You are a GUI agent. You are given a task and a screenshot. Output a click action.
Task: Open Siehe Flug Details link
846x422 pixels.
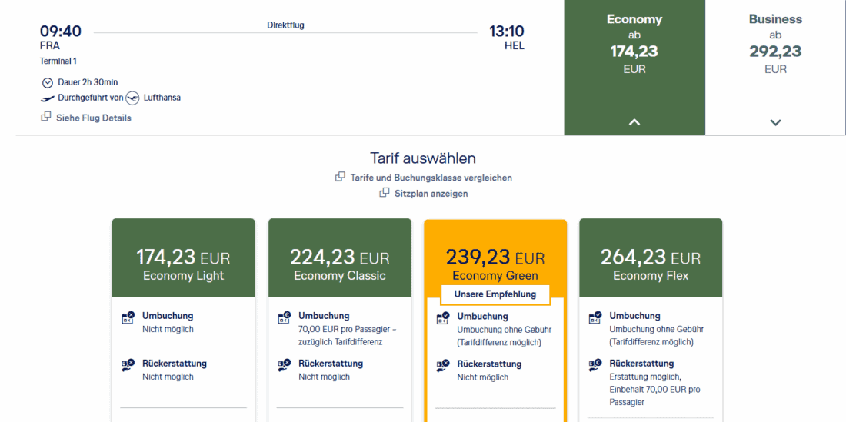point(93,118)
